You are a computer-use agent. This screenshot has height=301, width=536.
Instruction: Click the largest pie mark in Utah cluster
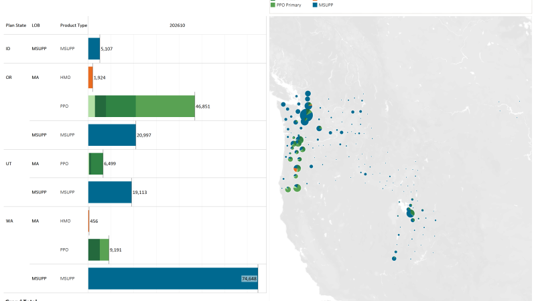[411, 213]
